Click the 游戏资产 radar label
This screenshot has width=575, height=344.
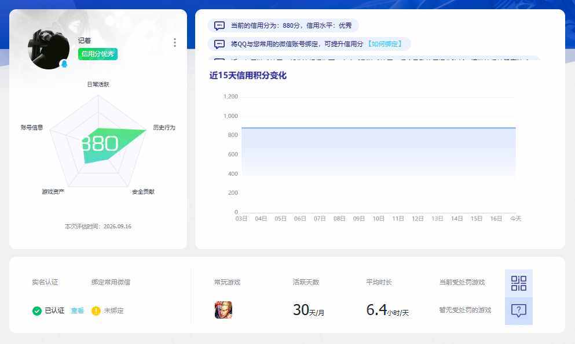click(53, 192)
